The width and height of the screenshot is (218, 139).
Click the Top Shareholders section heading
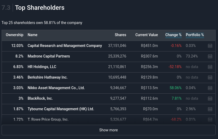click(x=40, y=8)
